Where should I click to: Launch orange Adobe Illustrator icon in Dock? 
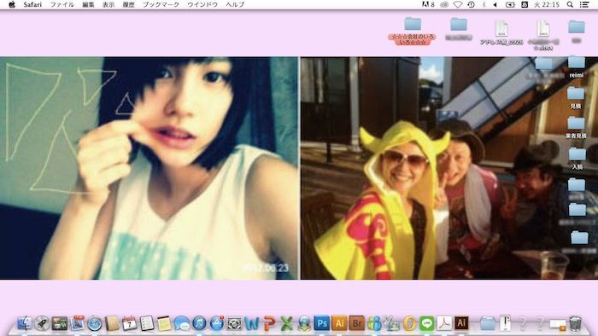(x=339, y=323)
